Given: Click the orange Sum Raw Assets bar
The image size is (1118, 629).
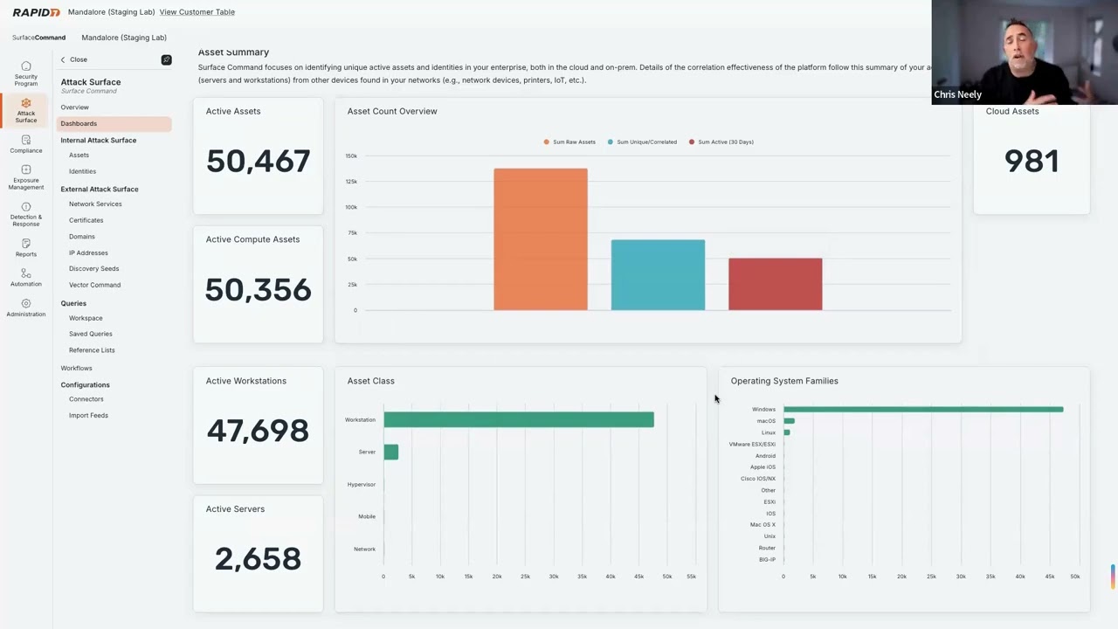Looking at the screenshot, I should pos(541,239).
